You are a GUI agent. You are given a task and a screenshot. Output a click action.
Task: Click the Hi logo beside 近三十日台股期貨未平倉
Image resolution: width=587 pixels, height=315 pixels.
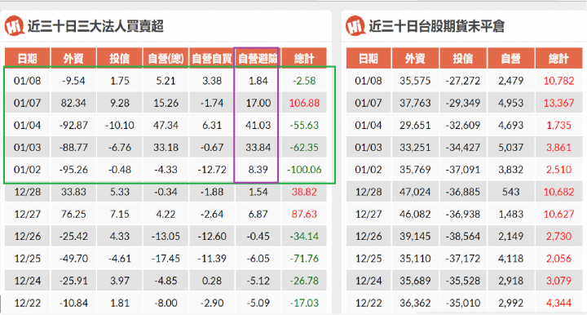(355, 26)
